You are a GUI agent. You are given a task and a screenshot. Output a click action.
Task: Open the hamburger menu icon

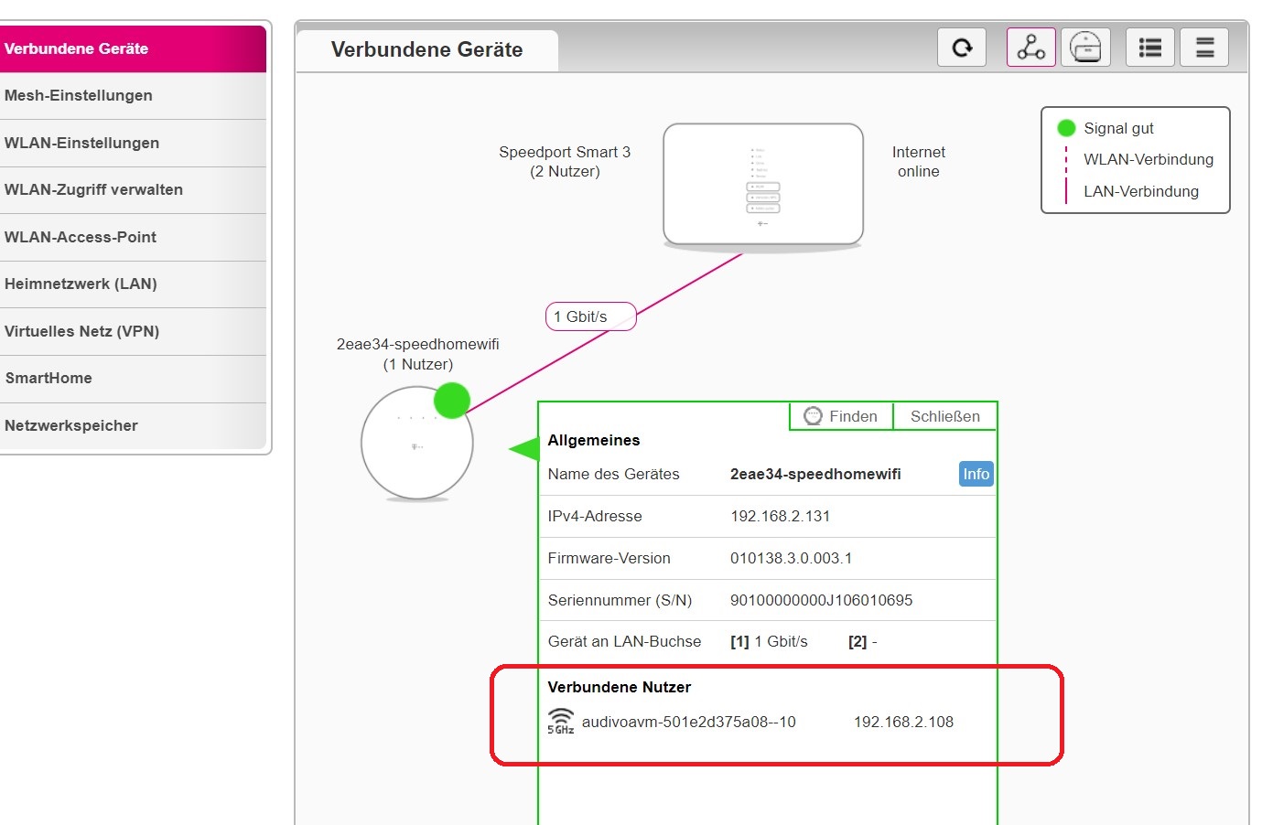[1204, 48]
